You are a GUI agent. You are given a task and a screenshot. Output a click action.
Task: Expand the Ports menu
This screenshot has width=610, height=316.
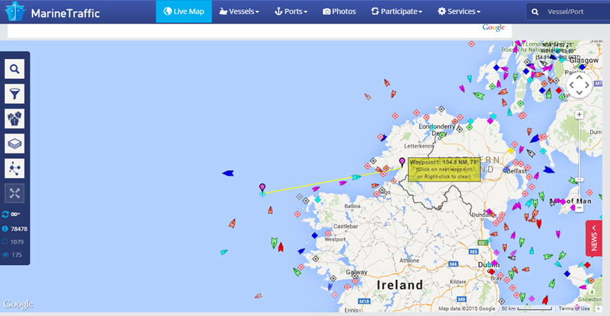coord(291,11)
